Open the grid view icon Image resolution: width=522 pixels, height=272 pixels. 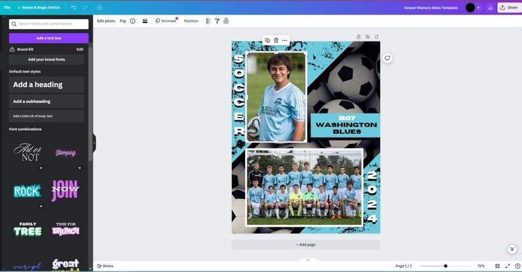[498, 266]
